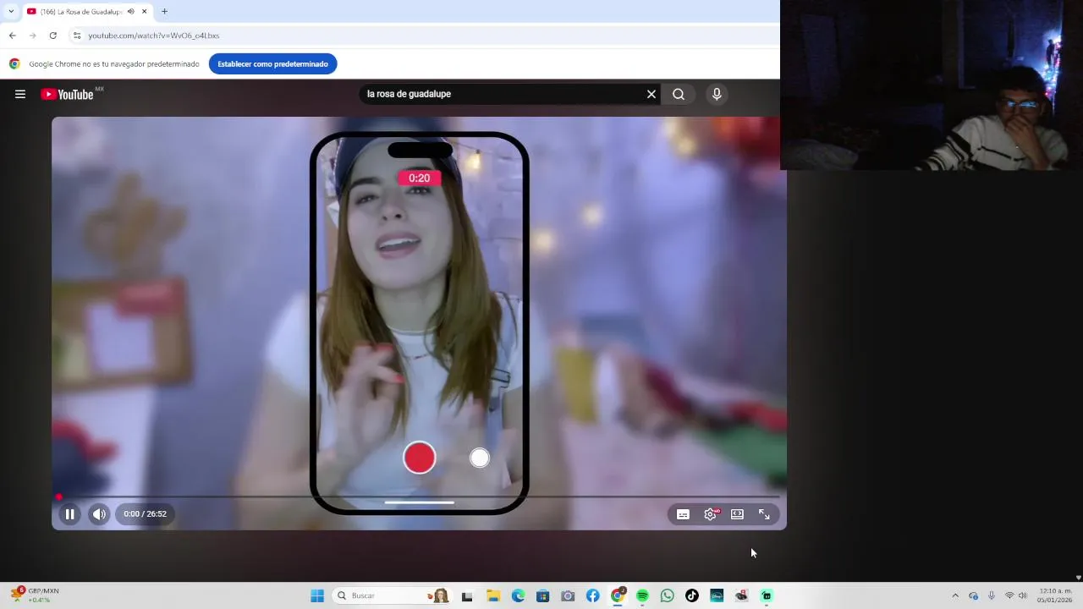Open Spotify from the taskbar
The image size is (1083, 609).
(642, 595)
